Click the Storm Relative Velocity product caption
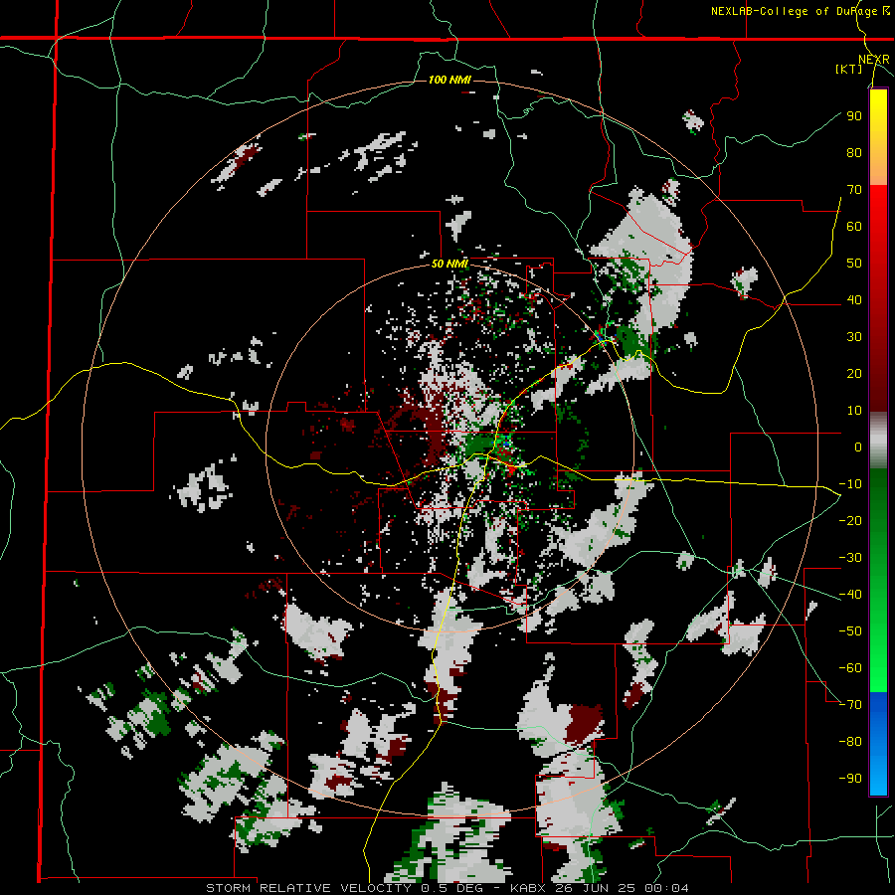895x895 pixels. pyautogui.click(x=447, y=888)
